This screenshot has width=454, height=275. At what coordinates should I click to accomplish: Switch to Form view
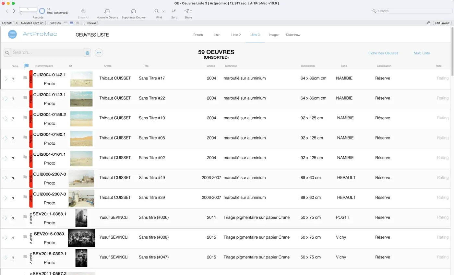tap(66, 23)
